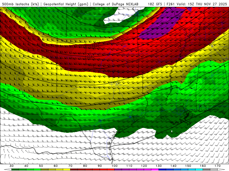Click the 160 value on the color scale

pyautogui.click(x=203, y=166)
